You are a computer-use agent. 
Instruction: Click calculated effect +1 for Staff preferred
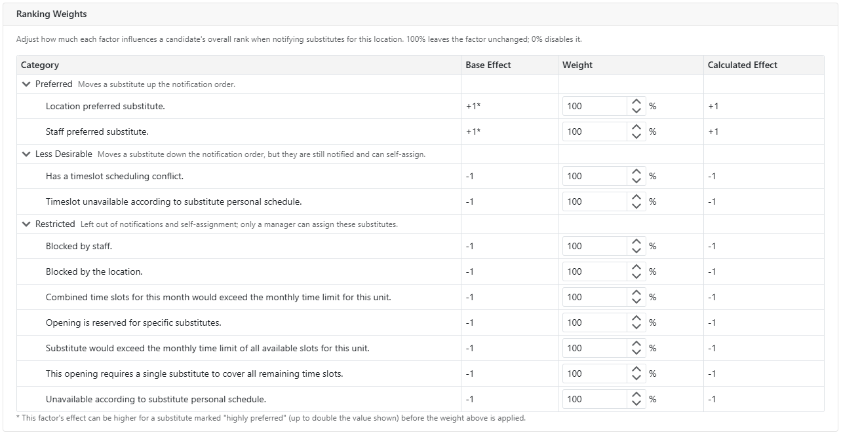click(713, 131)
